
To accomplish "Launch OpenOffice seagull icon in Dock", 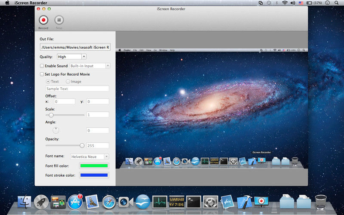I will click(143, 202).
